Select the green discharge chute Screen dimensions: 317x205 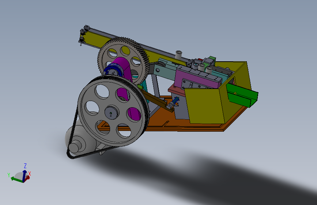click(x=242, y=95)
